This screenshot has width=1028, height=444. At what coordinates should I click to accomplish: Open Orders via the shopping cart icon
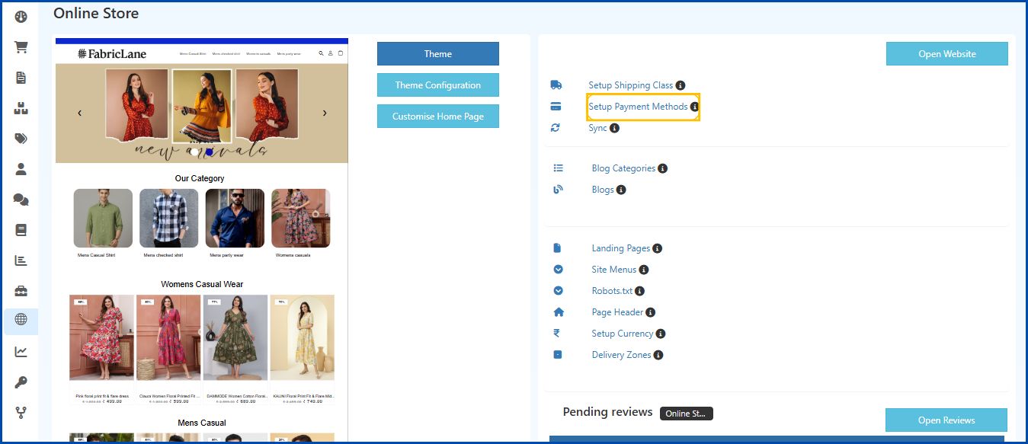[21, 46]
